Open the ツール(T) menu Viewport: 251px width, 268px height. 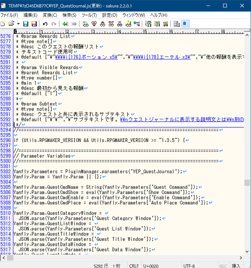(x=89, y=15)
